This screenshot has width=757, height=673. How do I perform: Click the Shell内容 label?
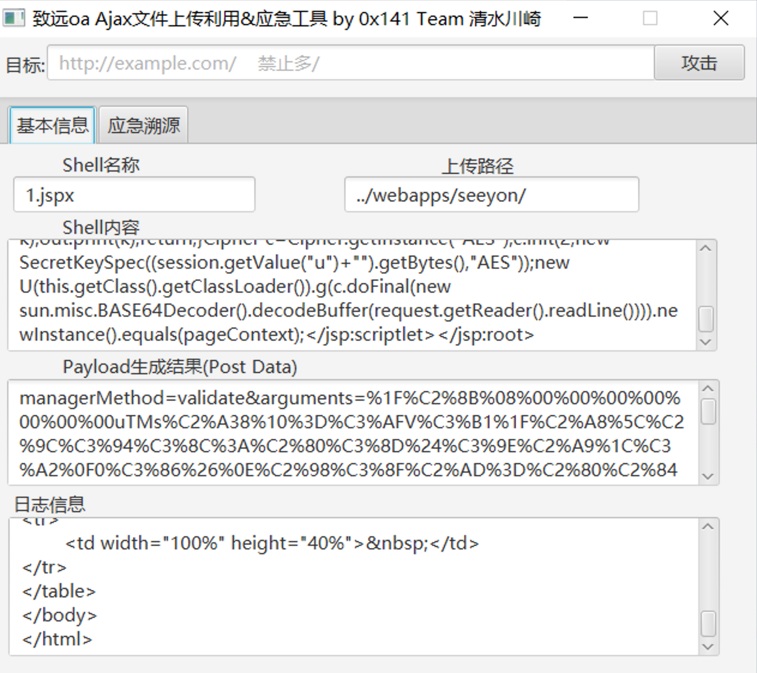[x=101, y=228]
